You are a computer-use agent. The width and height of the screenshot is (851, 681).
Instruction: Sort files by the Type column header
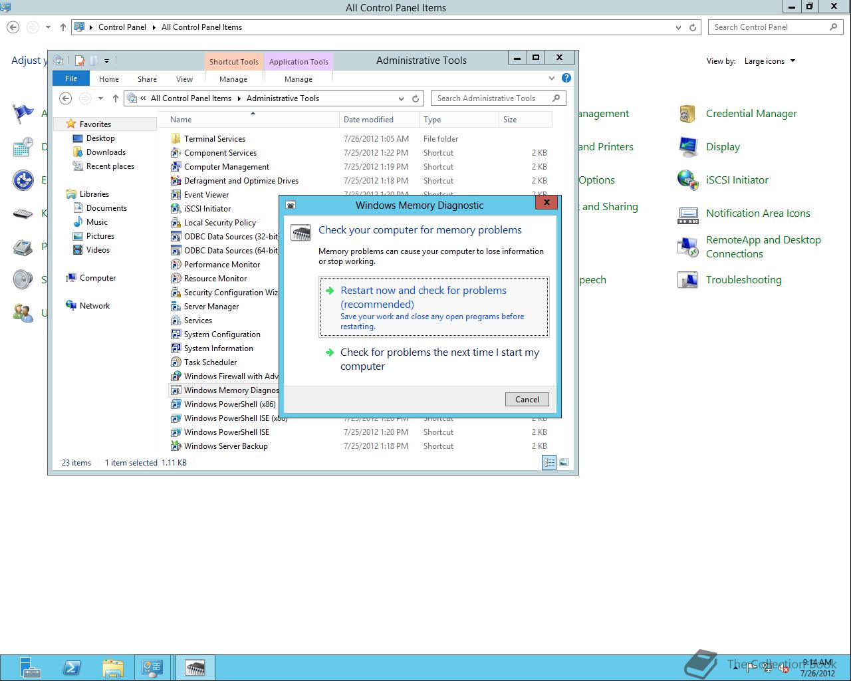pos(459,120)
